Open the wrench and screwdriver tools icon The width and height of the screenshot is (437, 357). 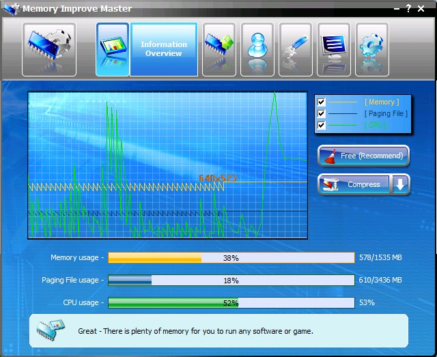[x=296, y=49]
